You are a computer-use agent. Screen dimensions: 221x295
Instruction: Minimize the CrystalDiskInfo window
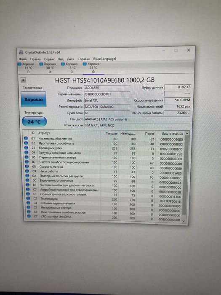tap(164, 51)
